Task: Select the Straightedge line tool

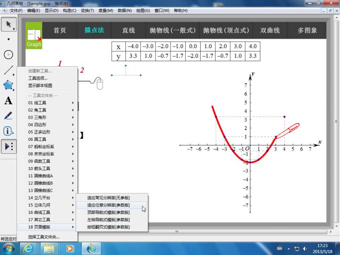Action: (x=8, y=70)
